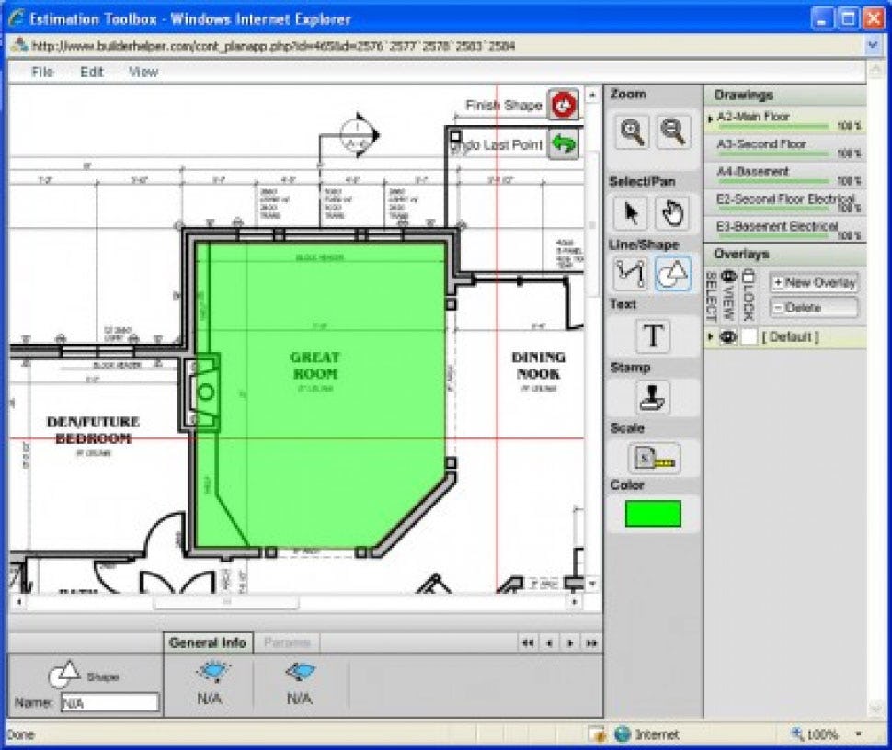
Task: Open the File menu
Action: point(41,72)
